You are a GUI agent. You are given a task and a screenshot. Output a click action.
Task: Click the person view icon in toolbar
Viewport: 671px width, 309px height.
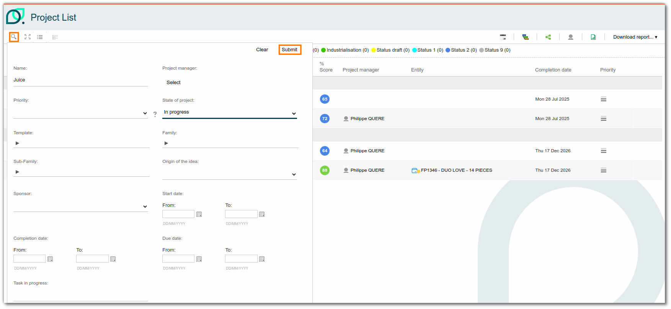tap(570, 37)
